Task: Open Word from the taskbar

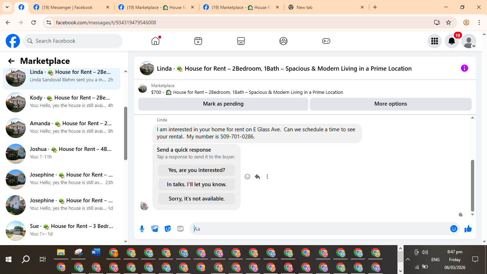Action: (x=96, y=253)
